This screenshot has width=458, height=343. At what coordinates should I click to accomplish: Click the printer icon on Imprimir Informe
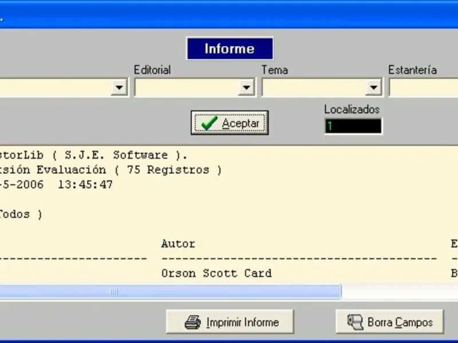(x=193, y=322)
